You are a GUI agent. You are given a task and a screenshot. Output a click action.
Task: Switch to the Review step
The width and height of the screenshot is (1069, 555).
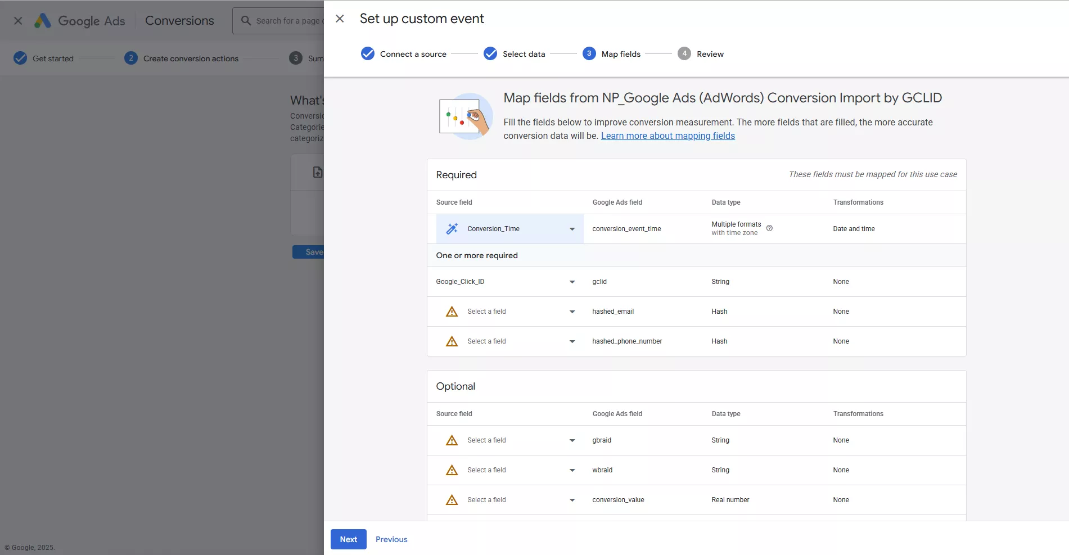(684, 53)
